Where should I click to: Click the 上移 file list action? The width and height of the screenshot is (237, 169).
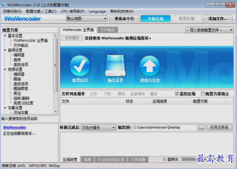94,94
